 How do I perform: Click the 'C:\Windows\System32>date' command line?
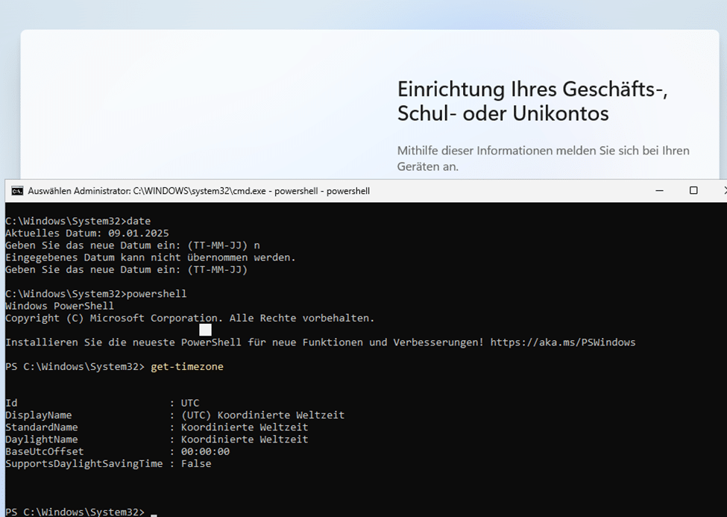[78, 221]
